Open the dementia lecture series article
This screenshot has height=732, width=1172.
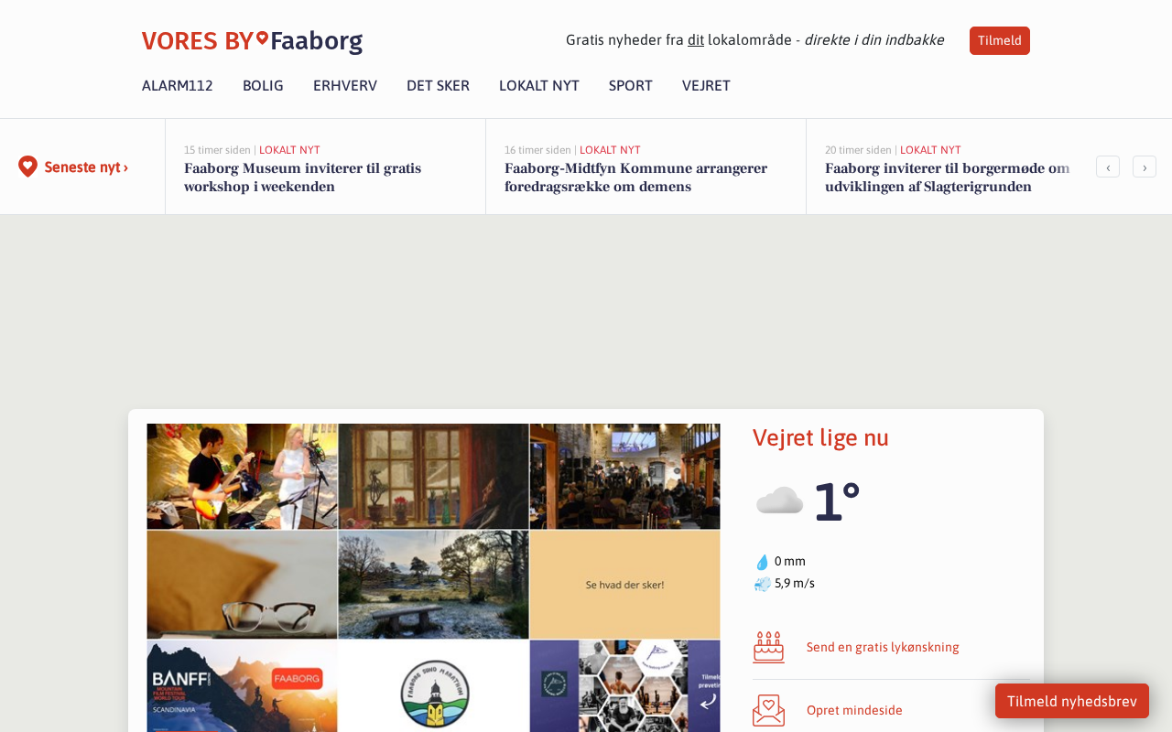635,178
